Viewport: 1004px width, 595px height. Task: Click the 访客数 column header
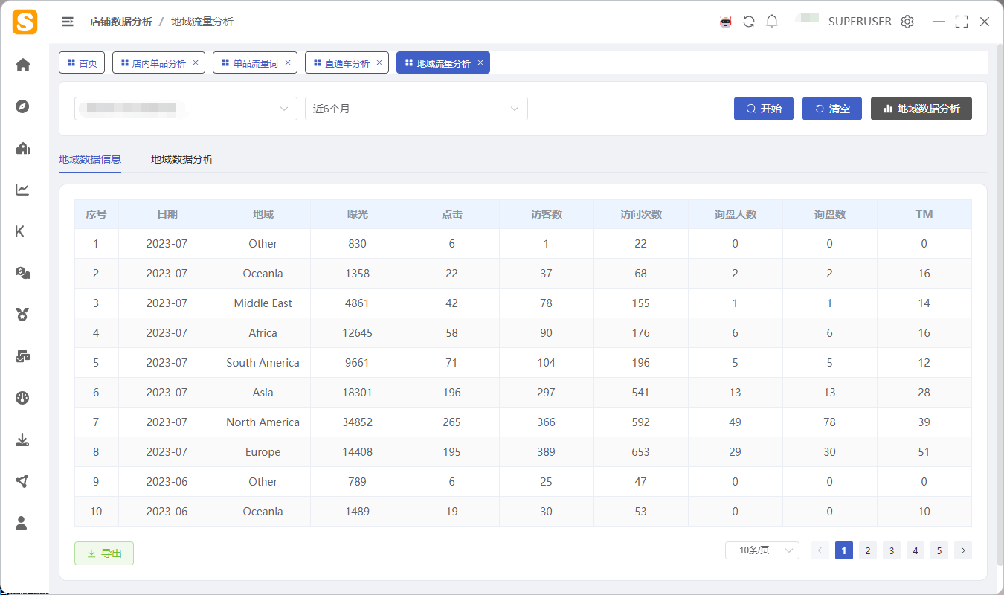click(x=547, y=214)
